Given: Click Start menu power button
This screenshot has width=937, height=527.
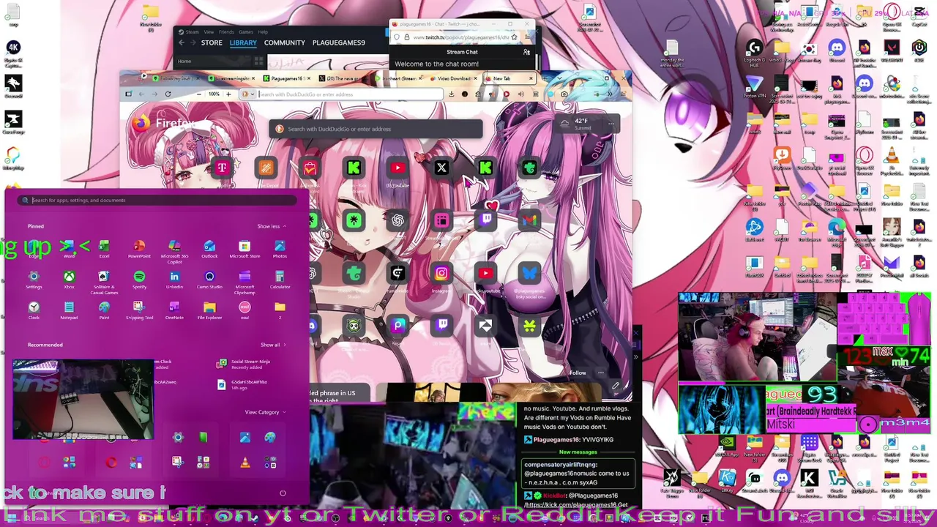Looking at the screenshot, I should click(x=283, y=493).
